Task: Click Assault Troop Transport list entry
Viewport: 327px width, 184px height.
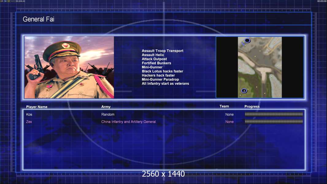Action: coord(163,51)
